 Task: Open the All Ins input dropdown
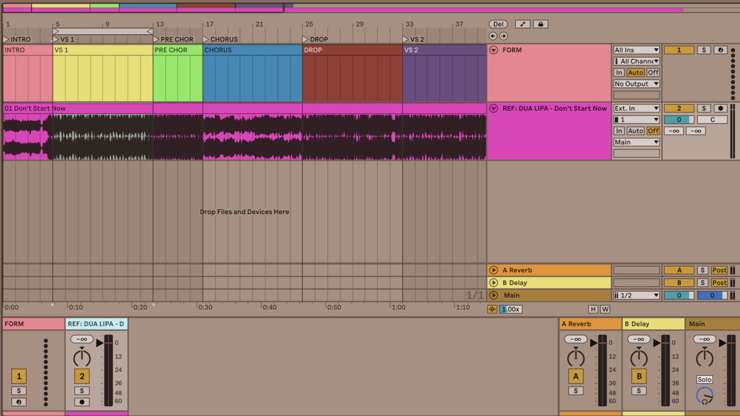pos(636,50)
